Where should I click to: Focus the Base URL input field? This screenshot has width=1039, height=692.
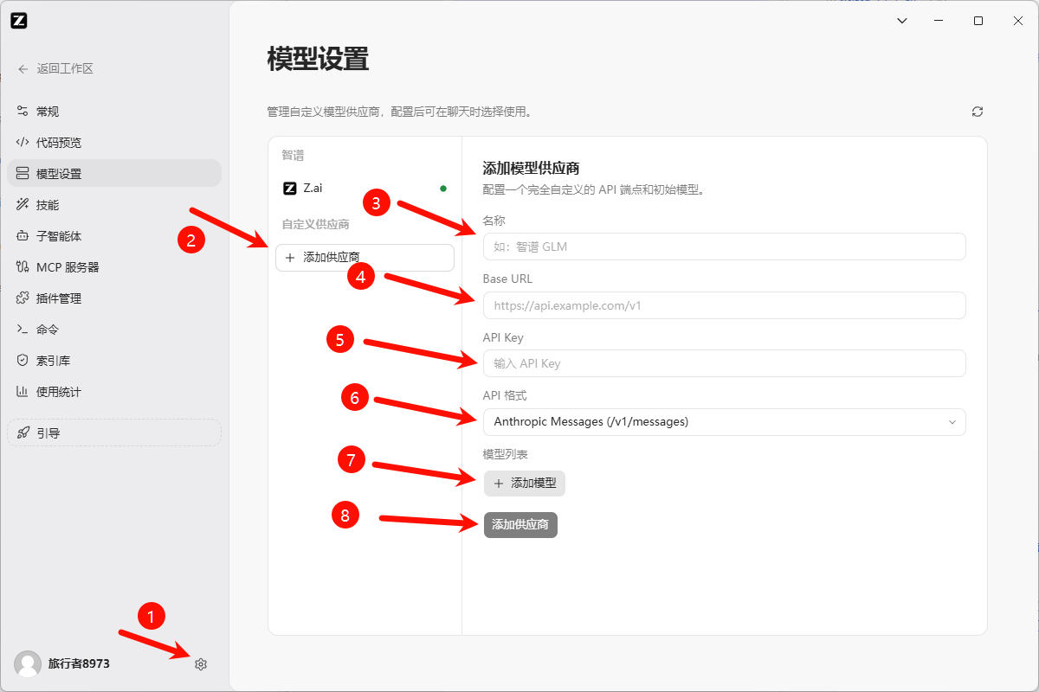[x=724, y=305]
